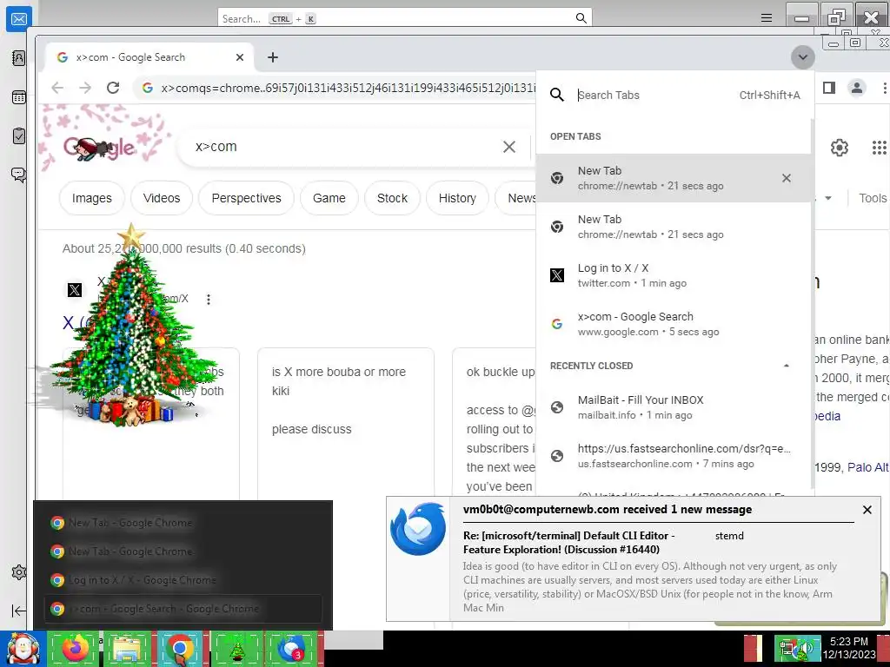Viewport: 890px width, 667px height.
Task: Open Thunderbird Address Book sidebar icon
Action: coord(19,58)
